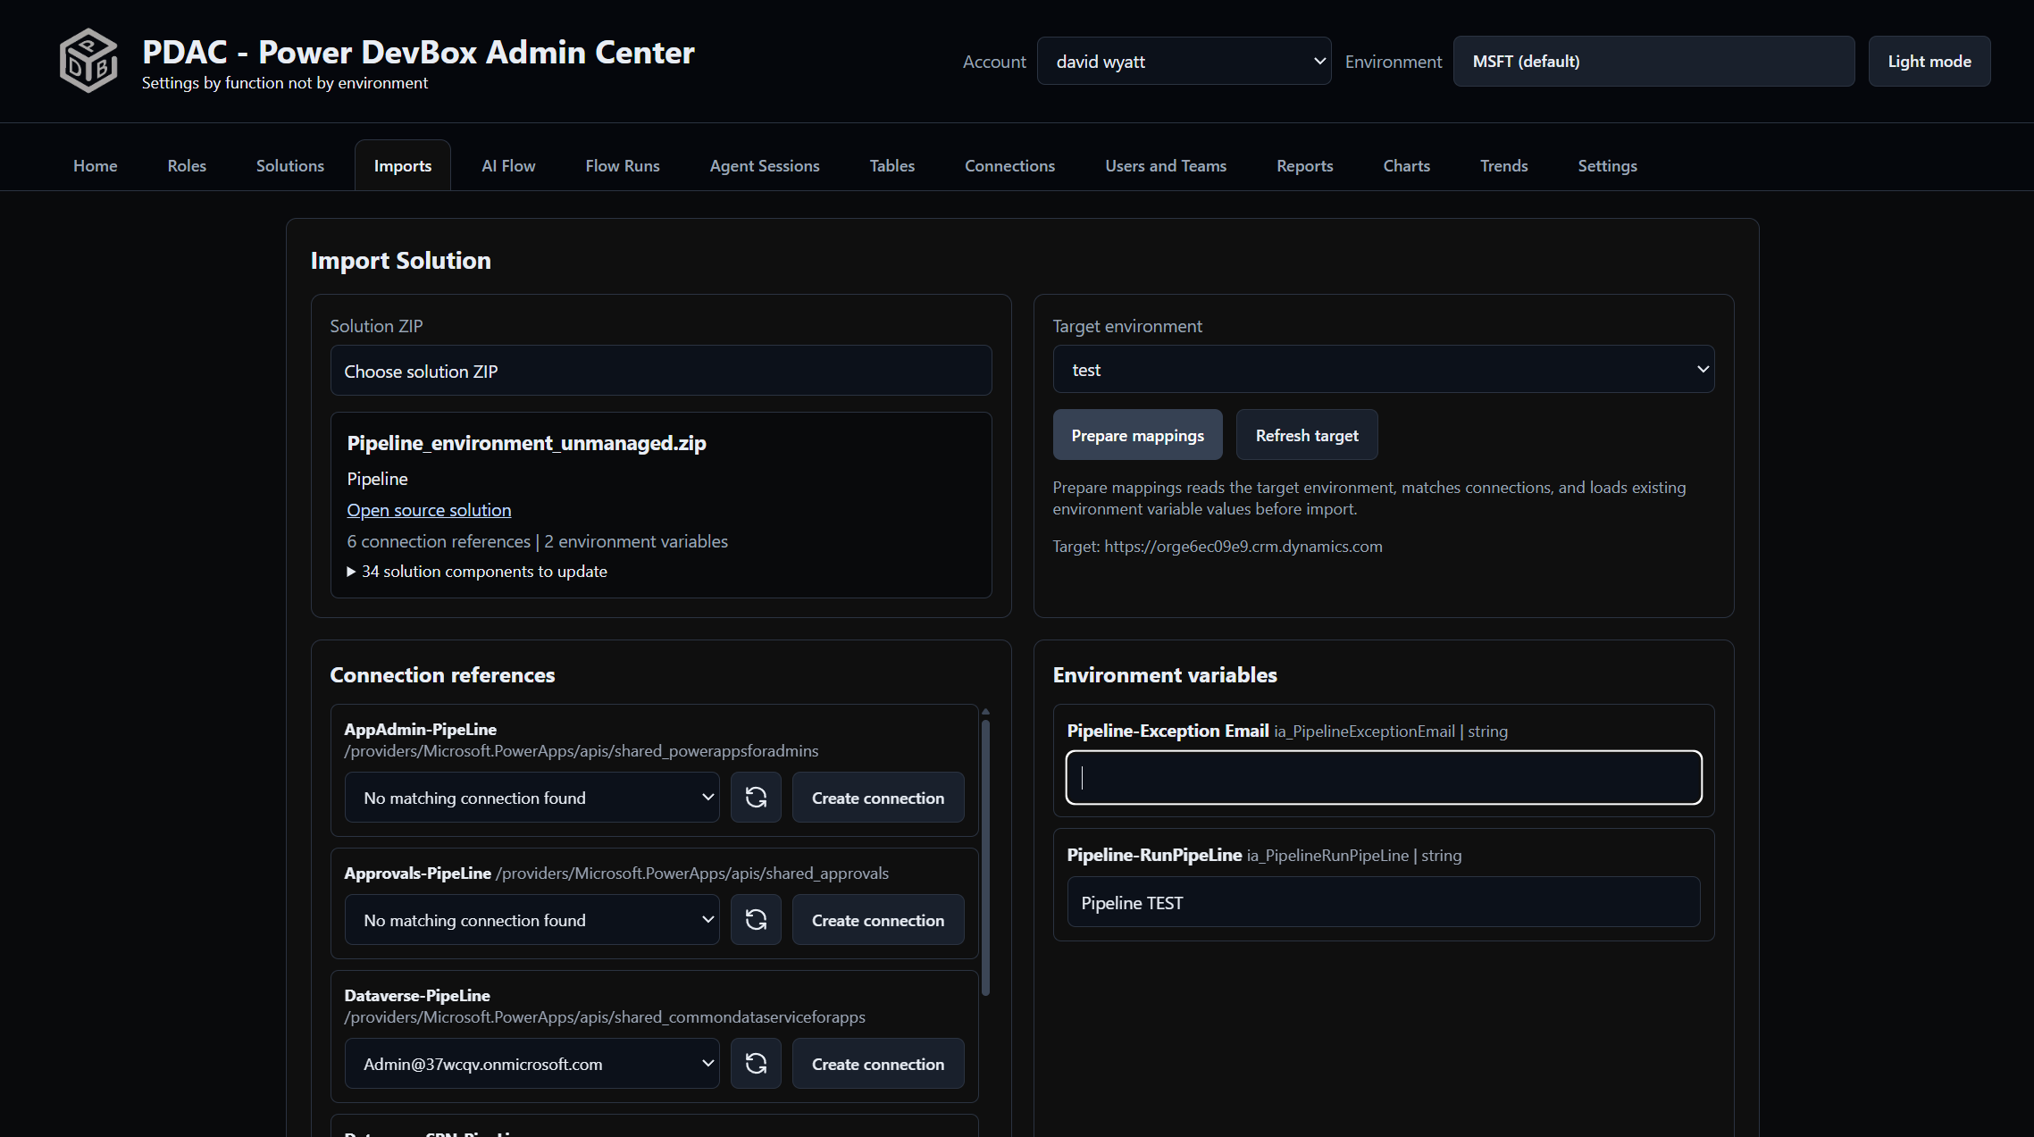Open the AI Flow tab
2034x1137 pixels.
pyautogui.click(x=508, y=165)
